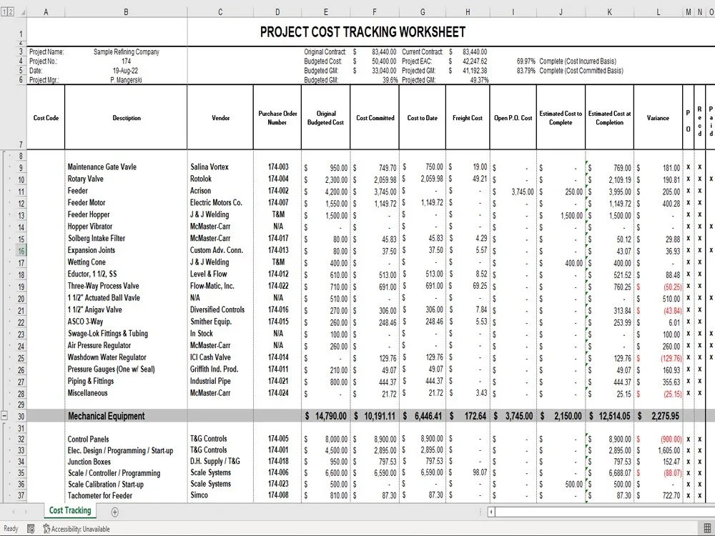This screenshot has height=536, width=715.
Task: Click the 1,500.00 estimate for Feeder Hopper
Action: (561, 216)
